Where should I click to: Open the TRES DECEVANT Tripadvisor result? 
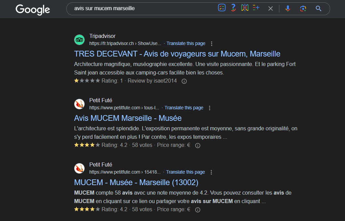[x=177, y=54]
